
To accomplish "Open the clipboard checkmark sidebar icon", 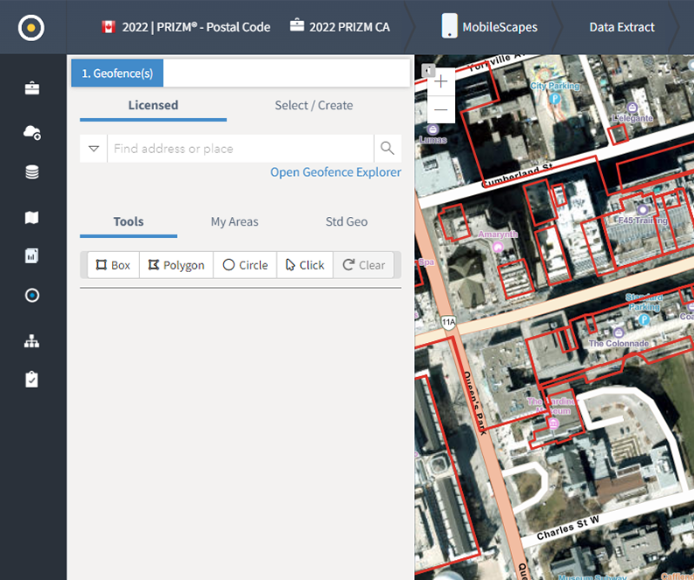I will point(32,380).
